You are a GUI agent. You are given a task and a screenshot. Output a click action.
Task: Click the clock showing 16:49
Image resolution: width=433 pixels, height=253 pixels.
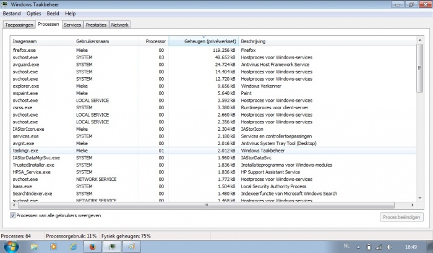click(x=411, y=247)
